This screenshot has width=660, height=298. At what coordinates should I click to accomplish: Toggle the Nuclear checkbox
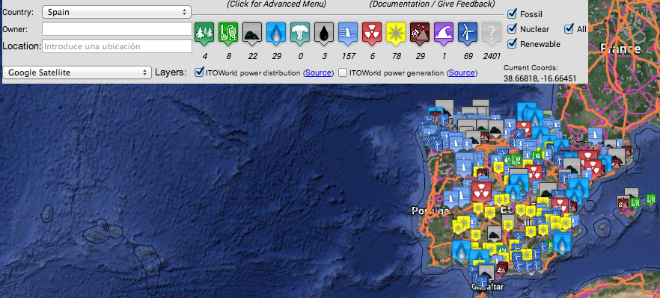513,28
